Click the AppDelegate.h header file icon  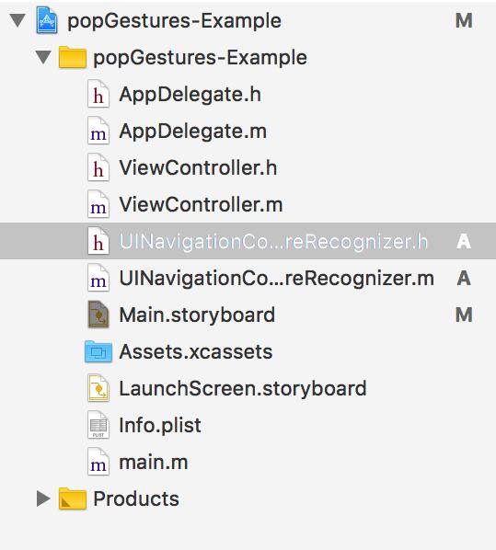pos(98,94)
